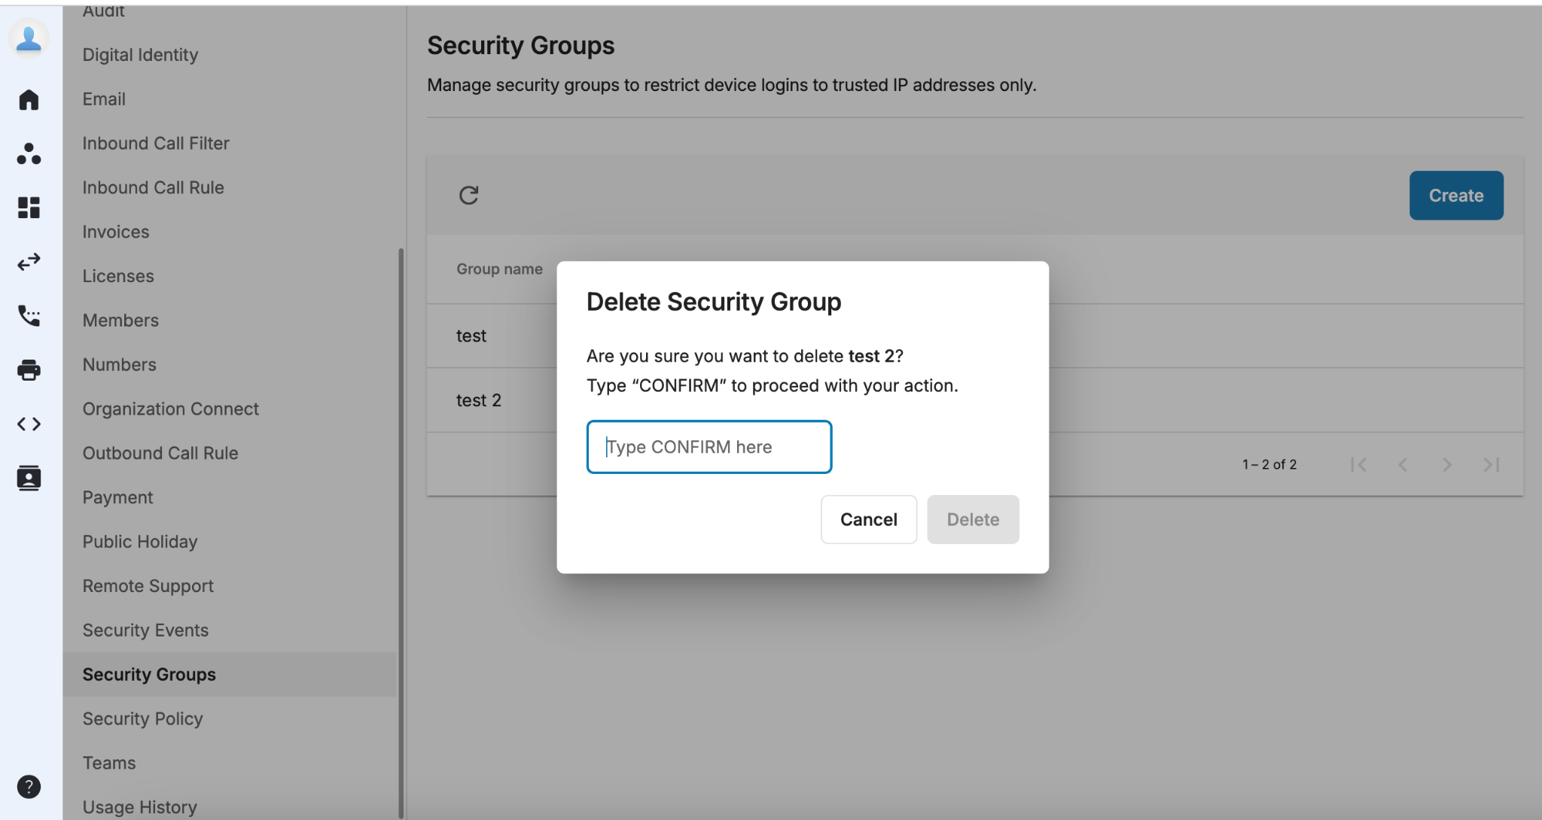This screenshot has width=1542, height=820.
Task: Refresh the security groups list
Action: click(x=468, y=196)
